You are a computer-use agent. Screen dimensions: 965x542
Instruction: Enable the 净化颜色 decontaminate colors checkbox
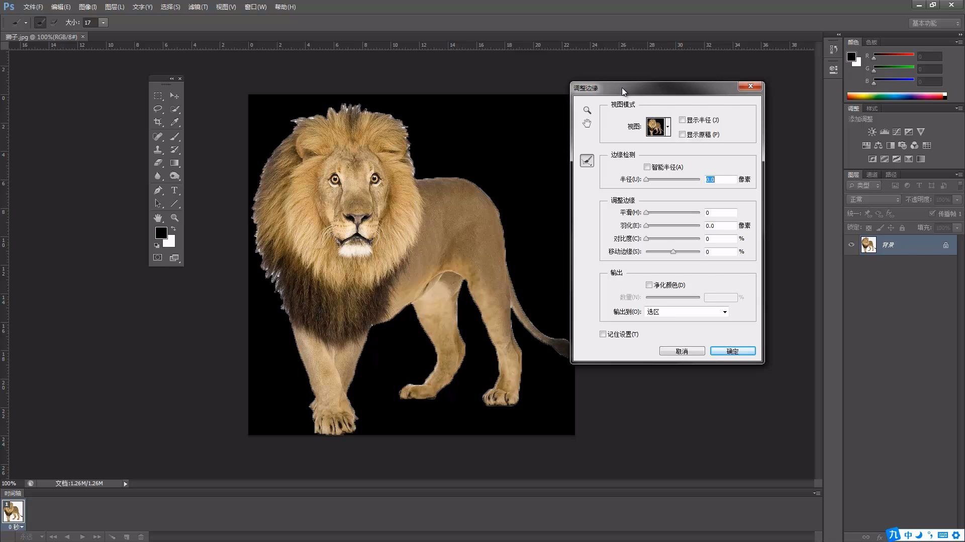click(649, 285)
